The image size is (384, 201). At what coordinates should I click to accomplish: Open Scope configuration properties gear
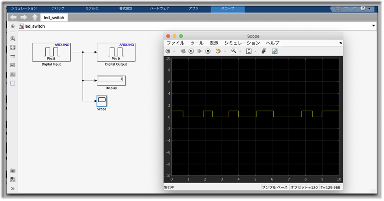pos(168,51)
